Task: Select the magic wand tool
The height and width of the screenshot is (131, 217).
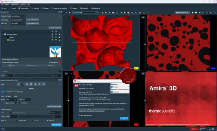Action: [x=110, y=13]
